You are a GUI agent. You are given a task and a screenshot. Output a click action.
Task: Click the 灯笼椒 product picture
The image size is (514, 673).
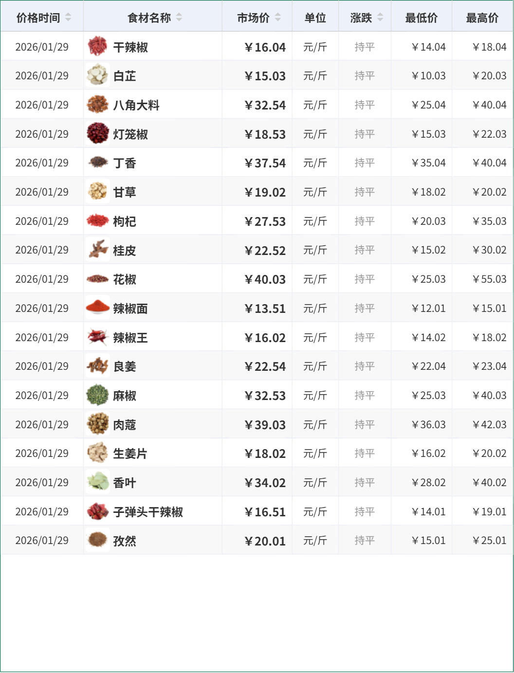pyautogui.click(x=97, y=134)
